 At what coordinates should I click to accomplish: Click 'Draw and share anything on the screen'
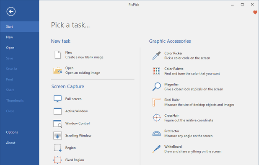coord(193,152)
